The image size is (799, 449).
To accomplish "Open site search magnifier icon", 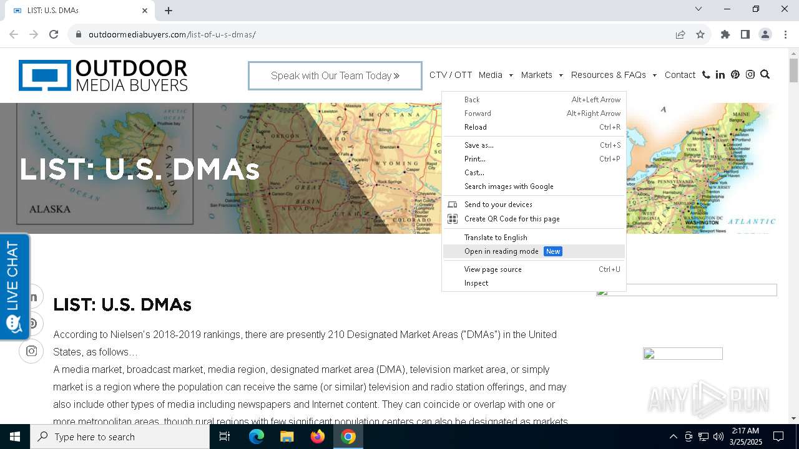I will [765, 75].
